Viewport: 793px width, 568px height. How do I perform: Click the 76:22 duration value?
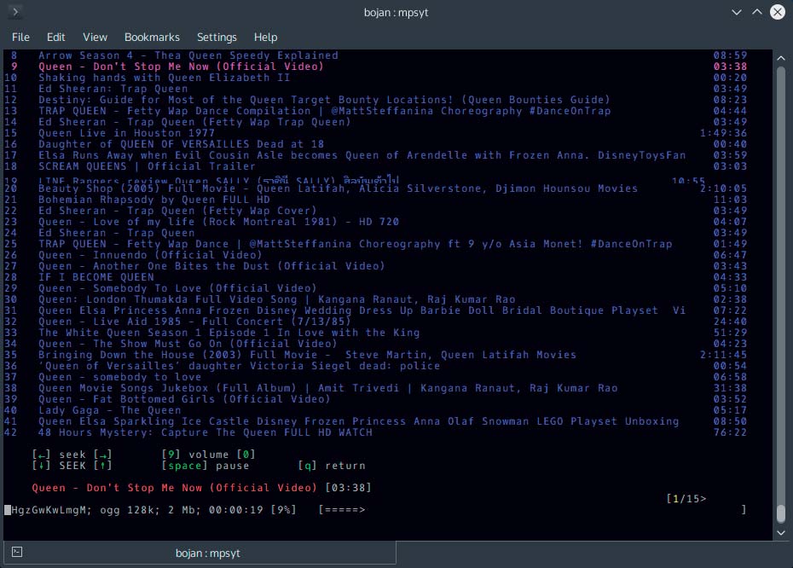730,433
